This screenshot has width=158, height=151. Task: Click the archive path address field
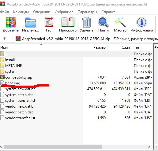pos(86,39)
